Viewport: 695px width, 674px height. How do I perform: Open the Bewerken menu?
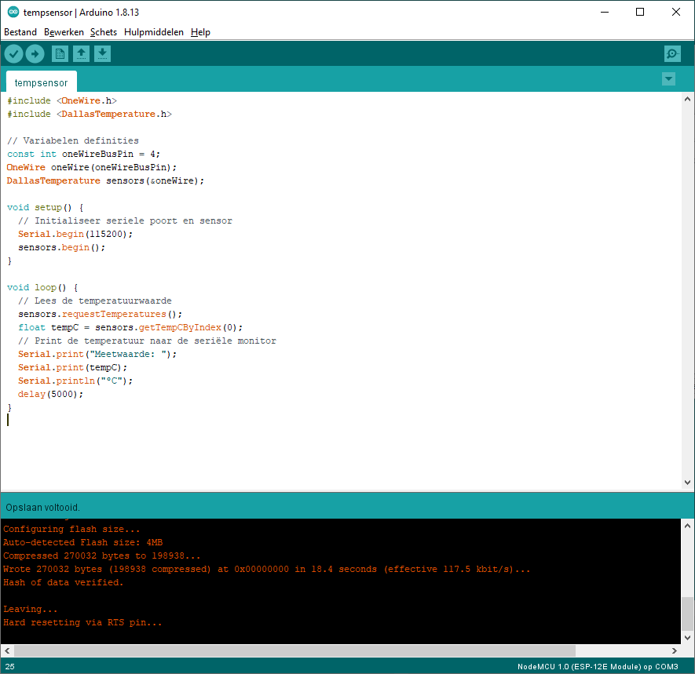(64, 32)
